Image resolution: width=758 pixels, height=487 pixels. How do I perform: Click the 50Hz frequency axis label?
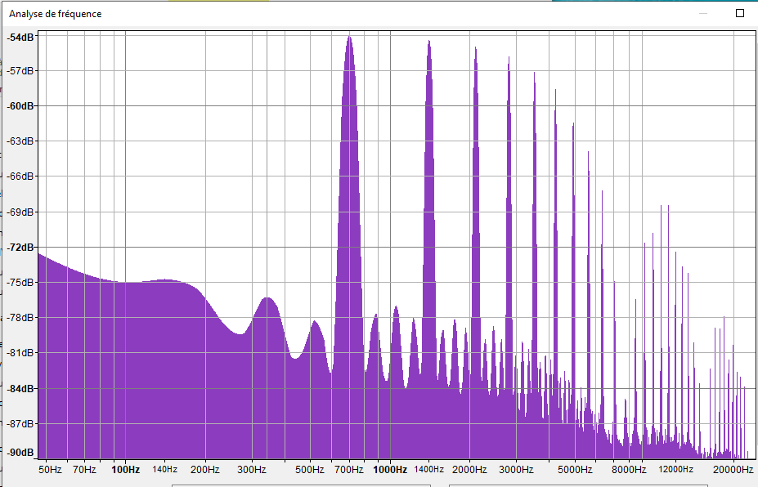[50, 470]
